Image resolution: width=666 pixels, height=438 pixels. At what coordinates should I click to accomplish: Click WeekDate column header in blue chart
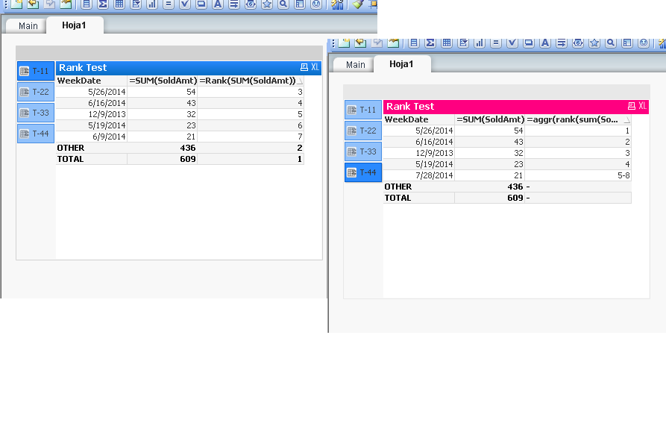(x=91, y=81)
